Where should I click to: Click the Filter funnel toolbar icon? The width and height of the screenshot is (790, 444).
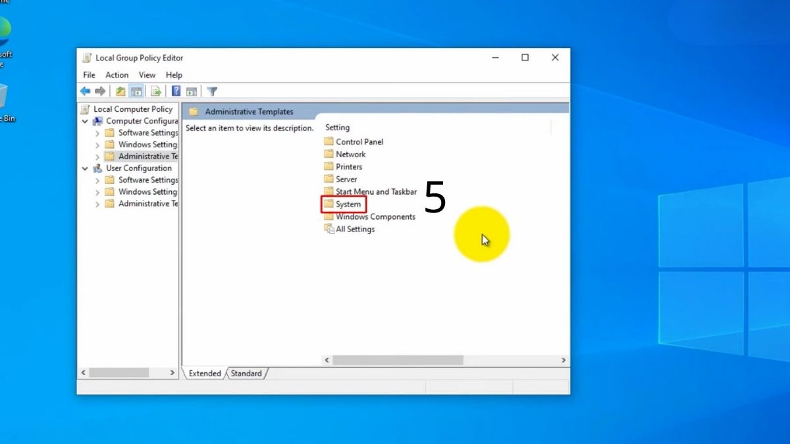coord(212,91)
